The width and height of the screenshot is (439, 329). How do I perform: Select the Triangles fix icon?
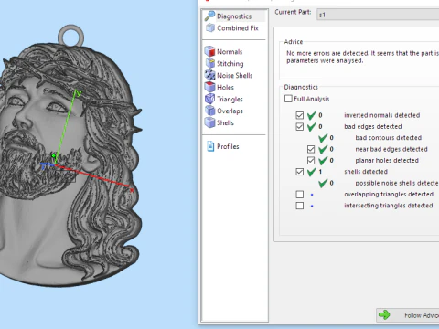tap(209, 99)
